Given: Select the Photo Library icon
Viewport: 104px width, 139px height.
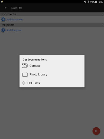Looking at the screenshot, I should tap(25, 74).
